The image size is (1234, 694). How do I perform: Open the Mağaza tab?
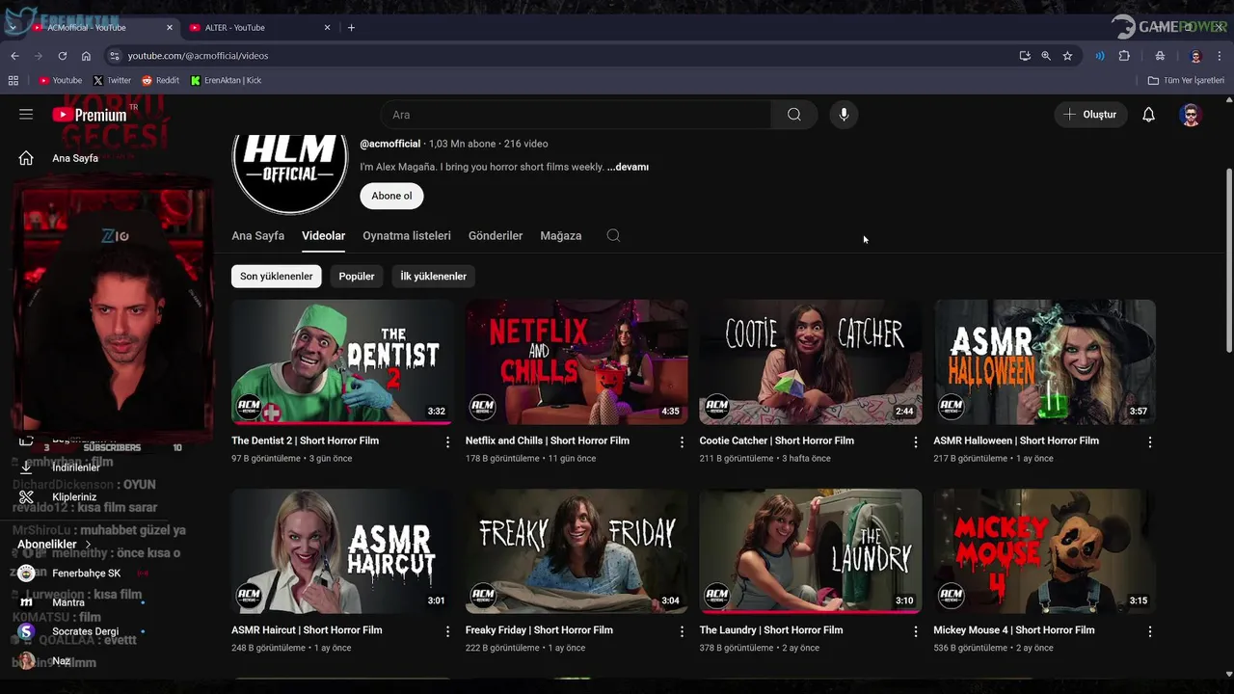click(561, 235)
